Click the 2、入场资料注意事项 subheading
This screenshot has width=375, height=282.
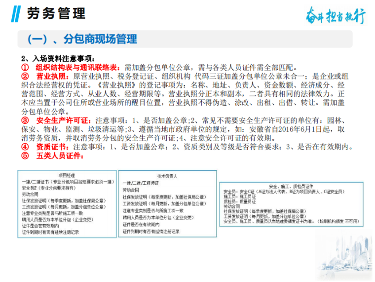58,58
